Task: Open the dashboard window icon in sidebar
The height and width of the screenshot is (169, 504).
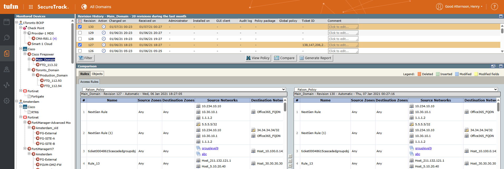Action: tap(7, 22)
